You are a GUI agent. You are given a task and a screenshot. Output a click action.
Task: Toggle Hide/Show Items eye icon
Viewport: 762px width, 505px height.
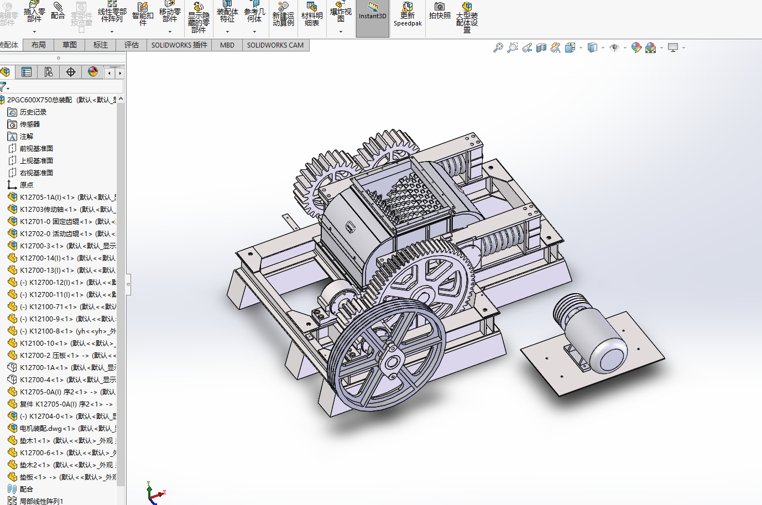click(x=614, y=48)
